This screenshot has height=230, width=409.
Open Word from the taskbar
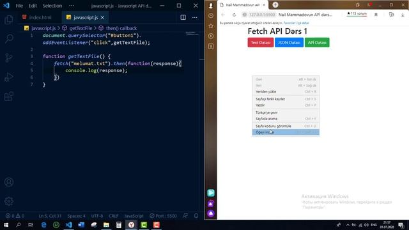point(81,225)
